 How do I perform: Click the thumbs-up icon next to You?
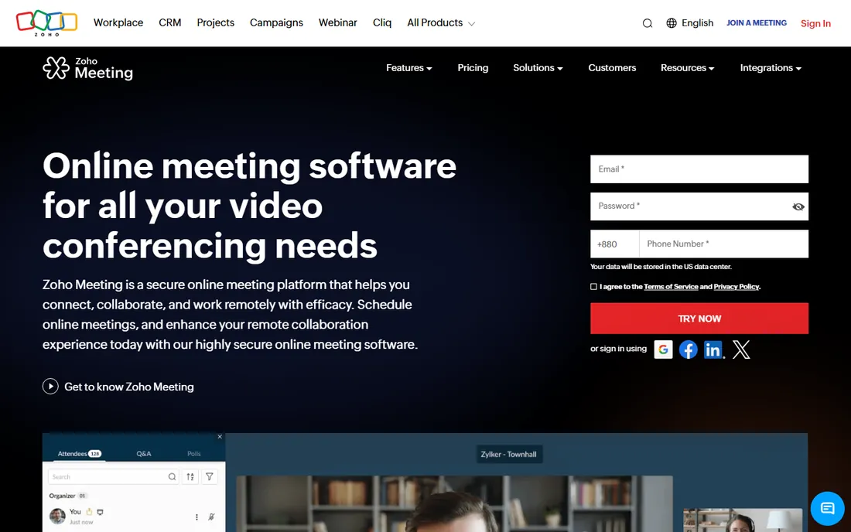click(89, 511)
